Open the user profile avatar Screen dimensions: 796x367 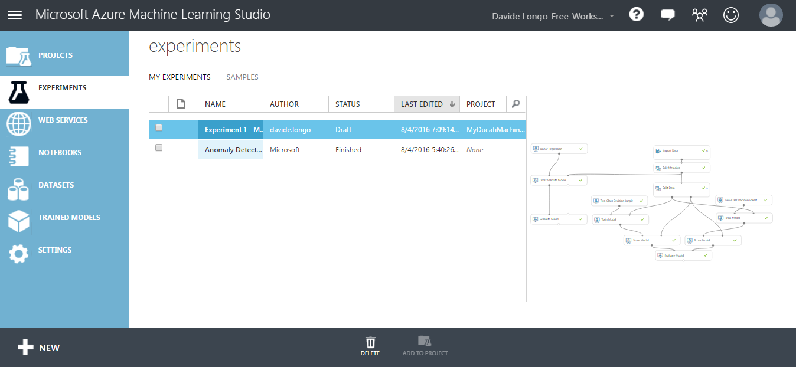(x=771, y=15)
